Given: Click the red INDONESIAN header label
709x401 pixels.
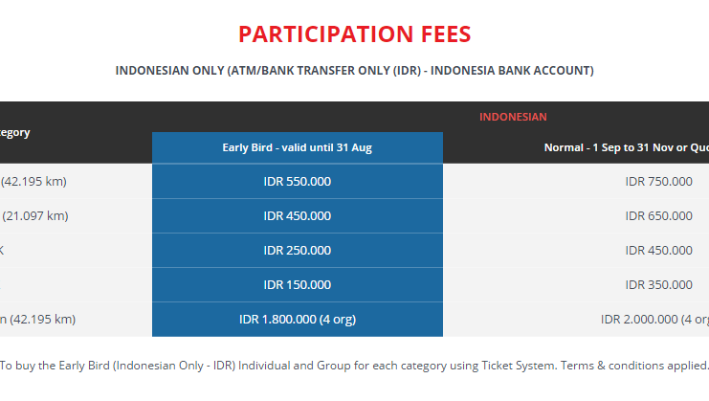Looking at the screenshot, I should [513, 117].
